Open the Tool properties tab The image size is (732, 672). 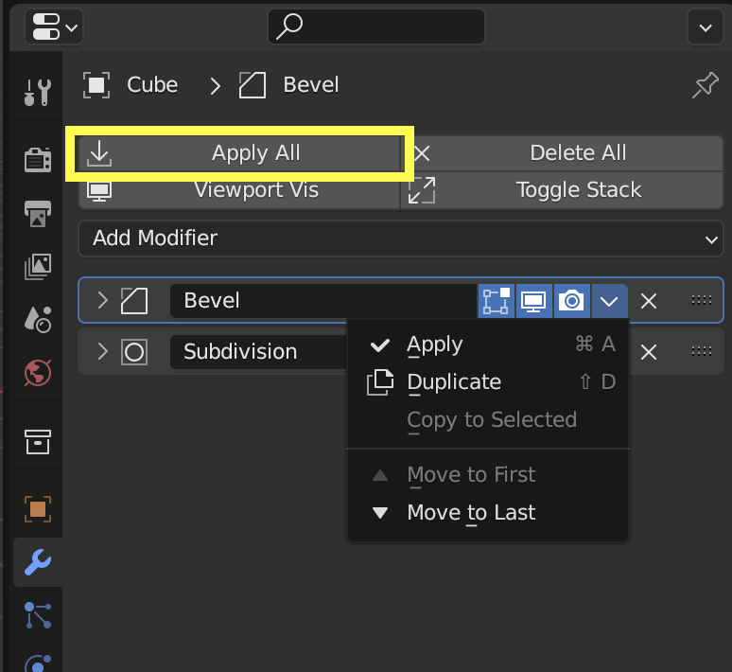38,92
